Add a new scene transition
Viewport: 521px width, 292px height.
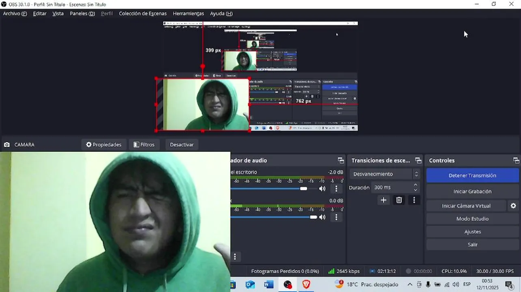coord(383,200)
